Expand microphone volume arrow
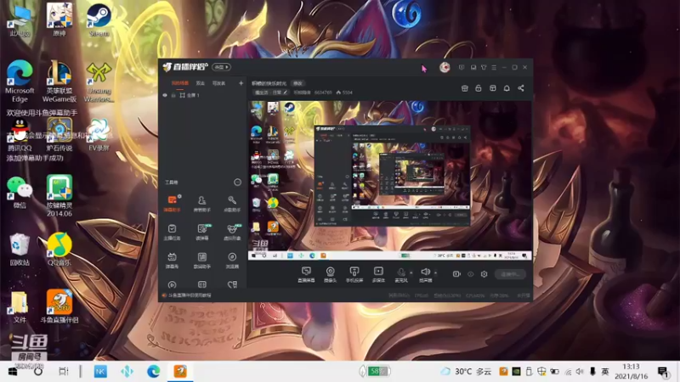The width and height of the screenshot is (680, 382). coord(411,272)
